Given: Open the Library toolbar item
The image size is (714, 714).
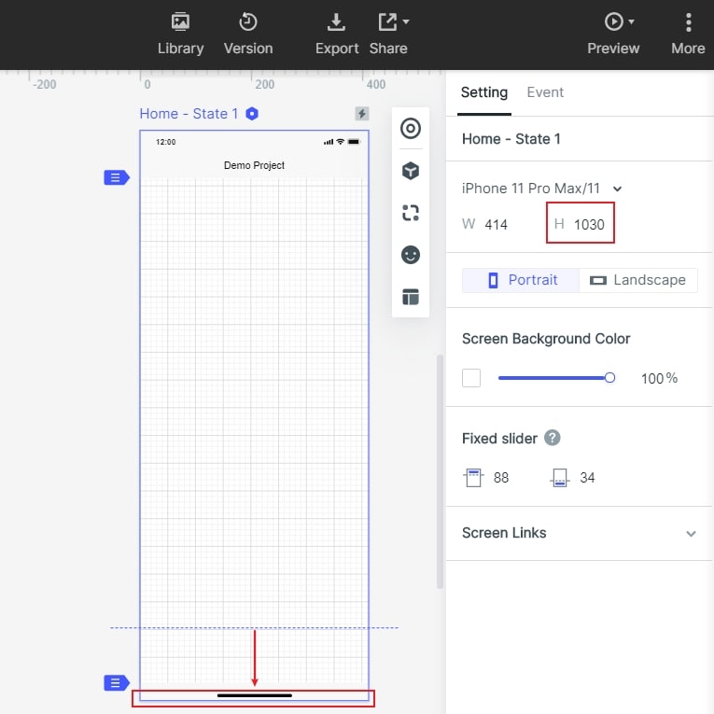Looking at the screenshot, I should pos(180,35).
